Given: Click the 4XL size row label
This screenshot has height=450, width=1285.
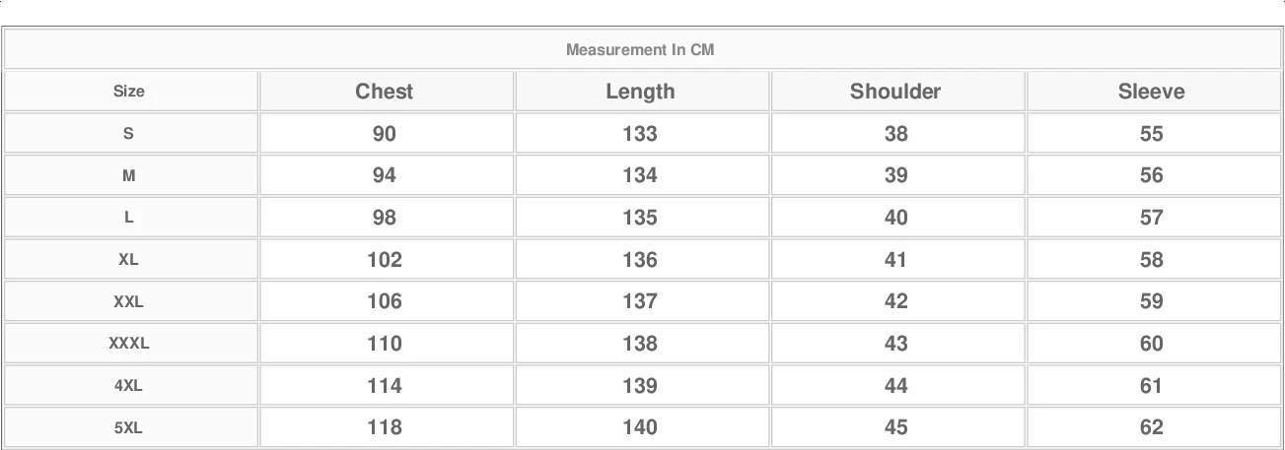Looking at the screenshot, I should pyautogui.click(x=128, y=386).
